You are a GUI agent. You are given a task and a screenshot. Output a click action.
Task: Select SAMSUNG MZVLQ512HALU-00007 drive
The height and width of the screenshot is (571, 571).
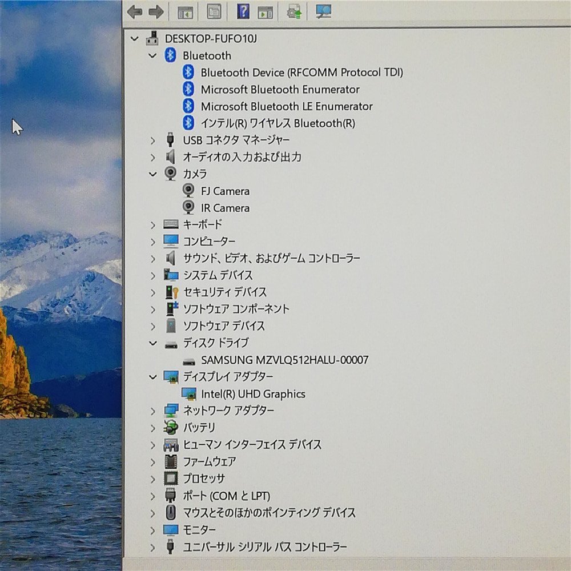coord(284,360)
